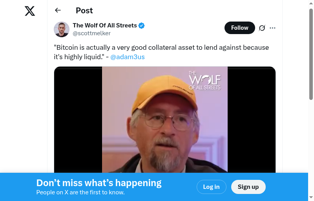Click the scrollbar down arrow
Screen dimensions: 314x201
(311, 197)
